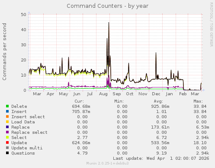Click the Munin 2.0.25-1+deb8u3 version text
The image size is (215, 168).
pyautogui.click(x=107, y=163)
